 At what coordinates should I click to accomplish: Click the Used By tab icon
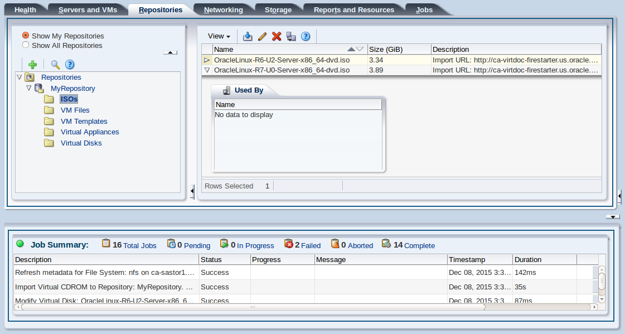226,90
